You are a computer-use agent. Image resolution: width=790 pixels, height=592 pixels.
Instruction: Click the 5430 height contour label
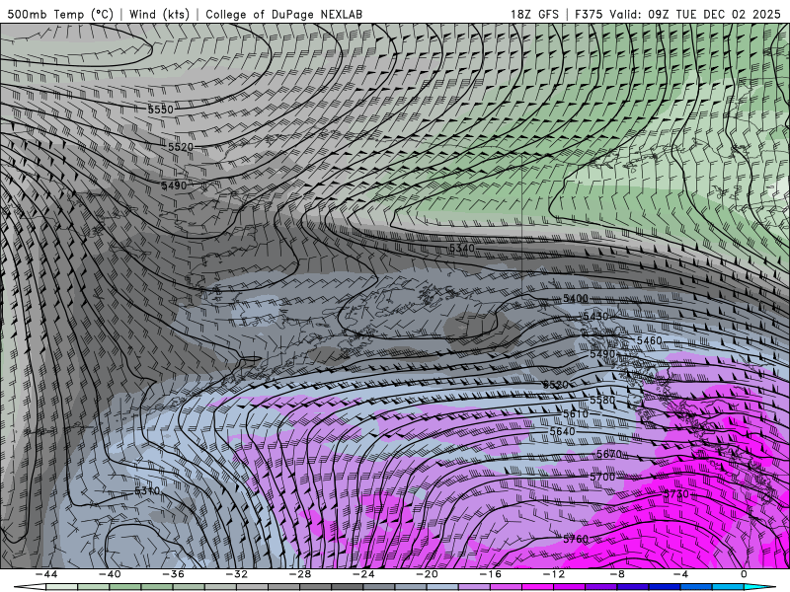(x=595, y=316)
